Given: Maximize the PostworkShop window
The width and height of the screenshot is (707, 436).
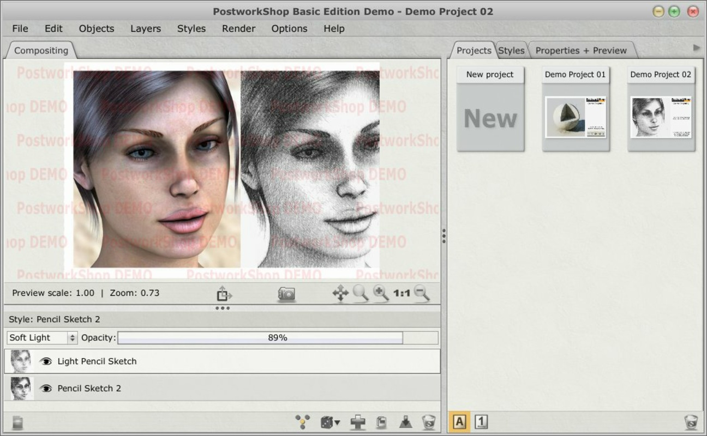Looking at the screenshot, I should (x=674, y=11).
